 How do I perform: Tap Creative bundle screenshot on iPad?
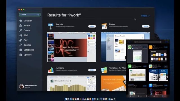(153, 75)
